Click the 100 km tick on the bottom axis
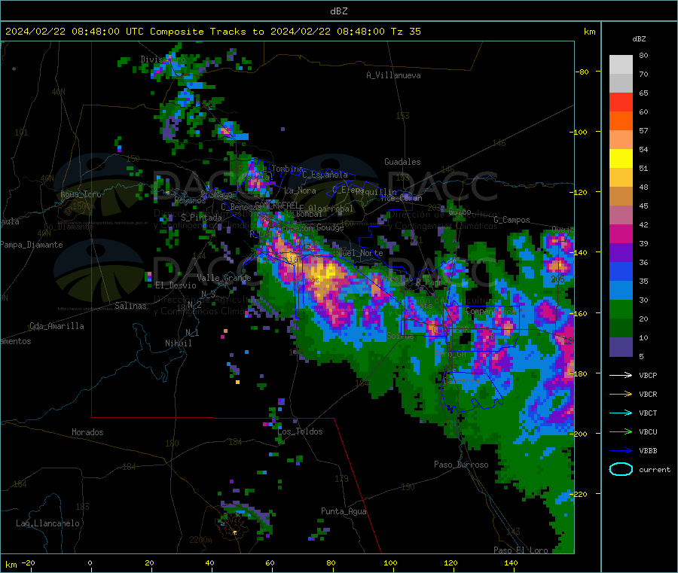Screen dimensions: 678x573 (x=390, y=562)
